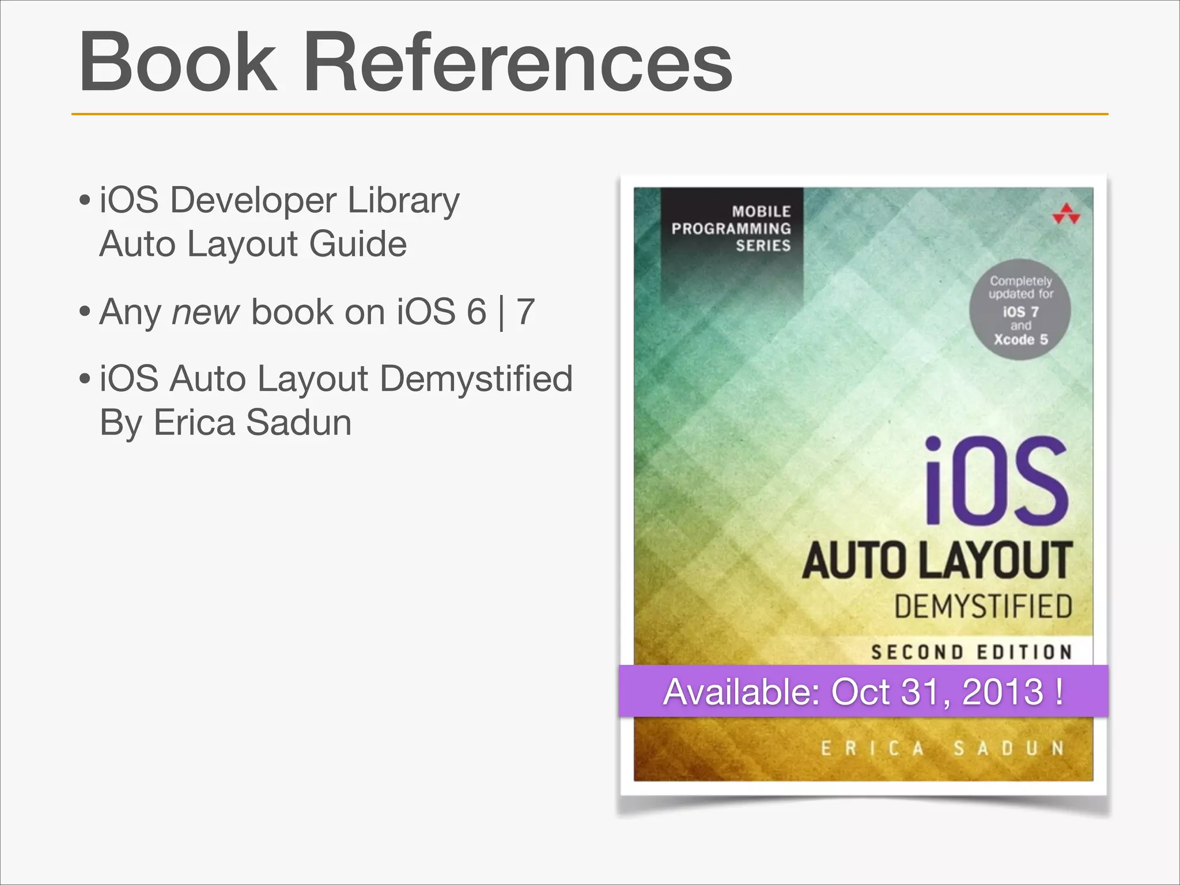Screen dimensions: 1180x885
Task: Click the 'Auto Layout Guide' text line
Action: [254, 244]
